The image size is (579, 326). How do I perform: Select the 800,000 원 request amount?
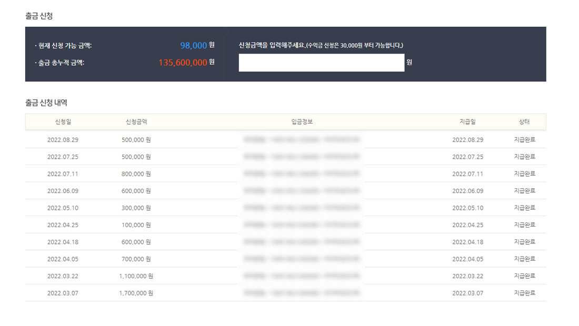pos(136,174)
